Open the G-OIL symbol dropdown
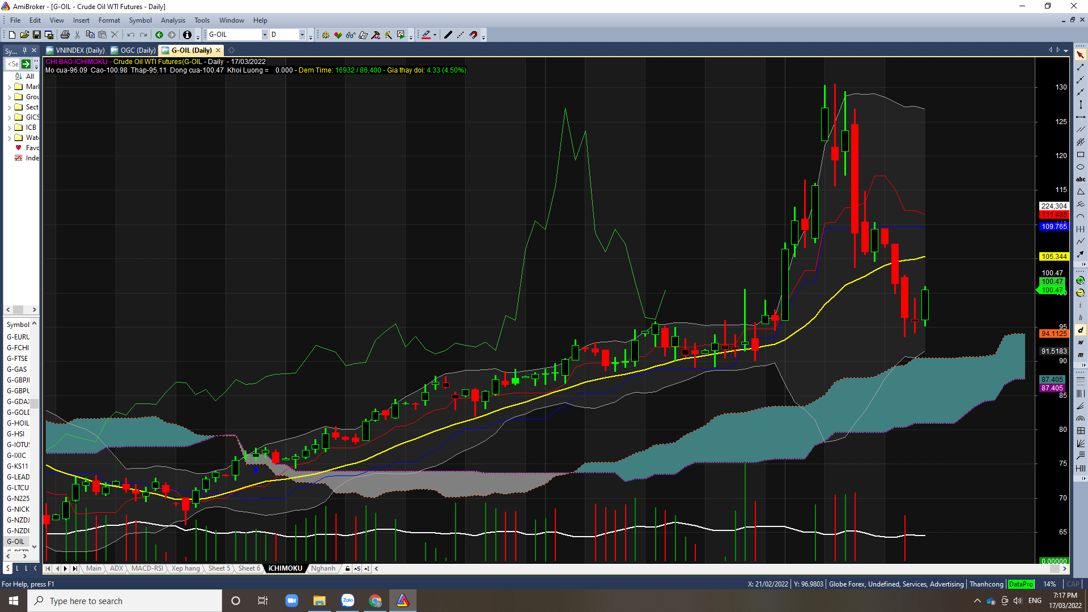 coord(264,35)
